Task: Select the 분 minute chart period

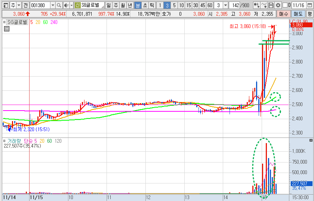Action: coord(138,5)
